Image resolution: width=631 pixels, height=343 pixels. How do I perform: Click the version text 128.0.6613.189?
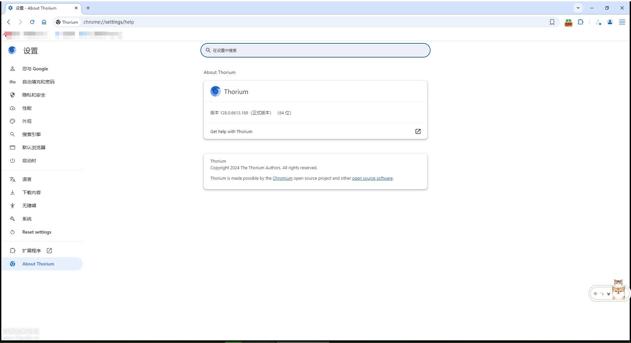coord(234,113)
